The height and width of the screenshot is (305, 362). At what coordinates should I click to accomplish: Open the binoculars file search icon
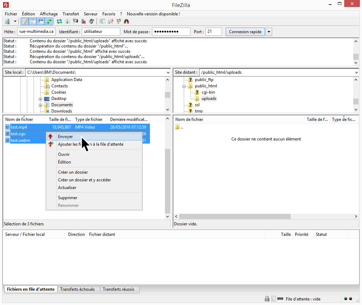(126, 22)
